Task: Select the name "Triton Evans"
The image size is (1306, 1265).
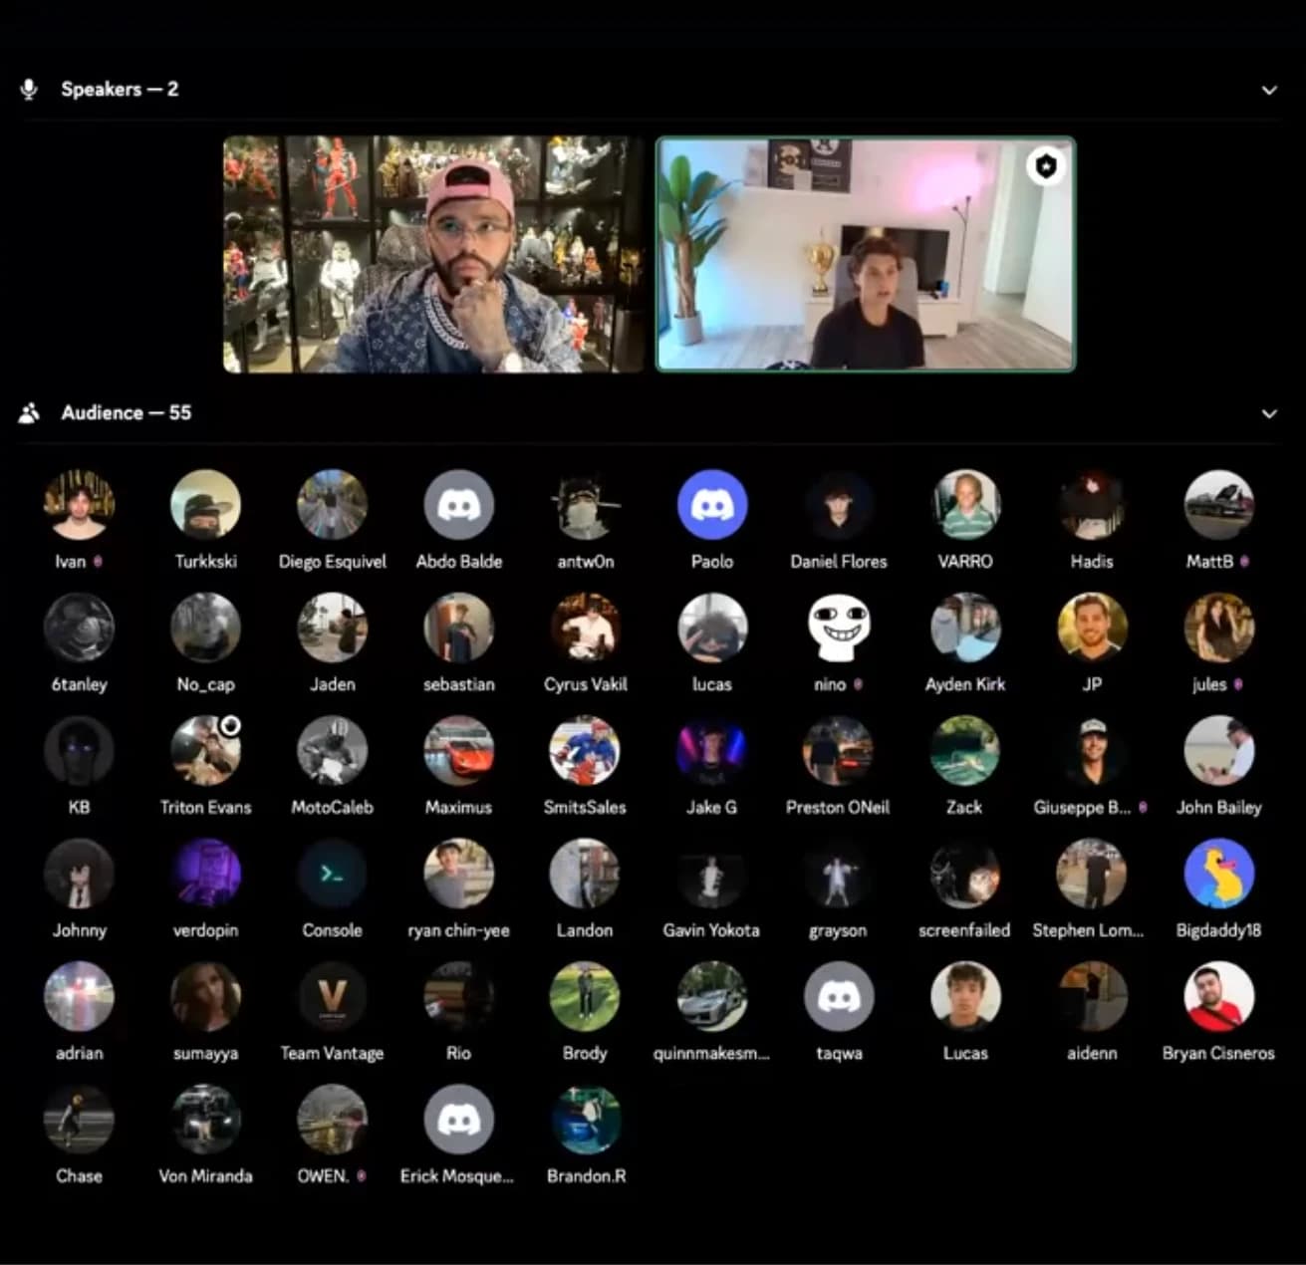Action: pos(206,808)
